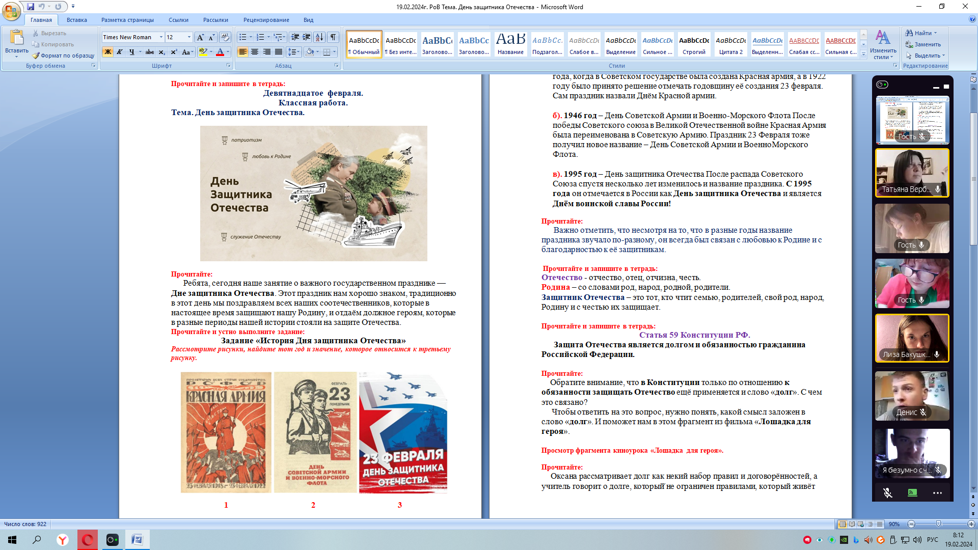Viewport: 978px width, 550px height.
Task: Open the Times New Roman font dropdown
Action: (x=161, y=37)
